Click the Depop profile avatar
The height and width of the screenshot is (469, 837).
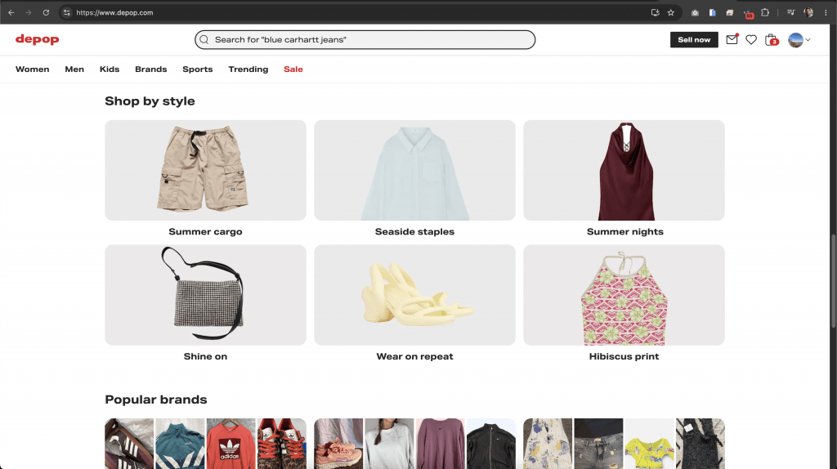point(795,39)
